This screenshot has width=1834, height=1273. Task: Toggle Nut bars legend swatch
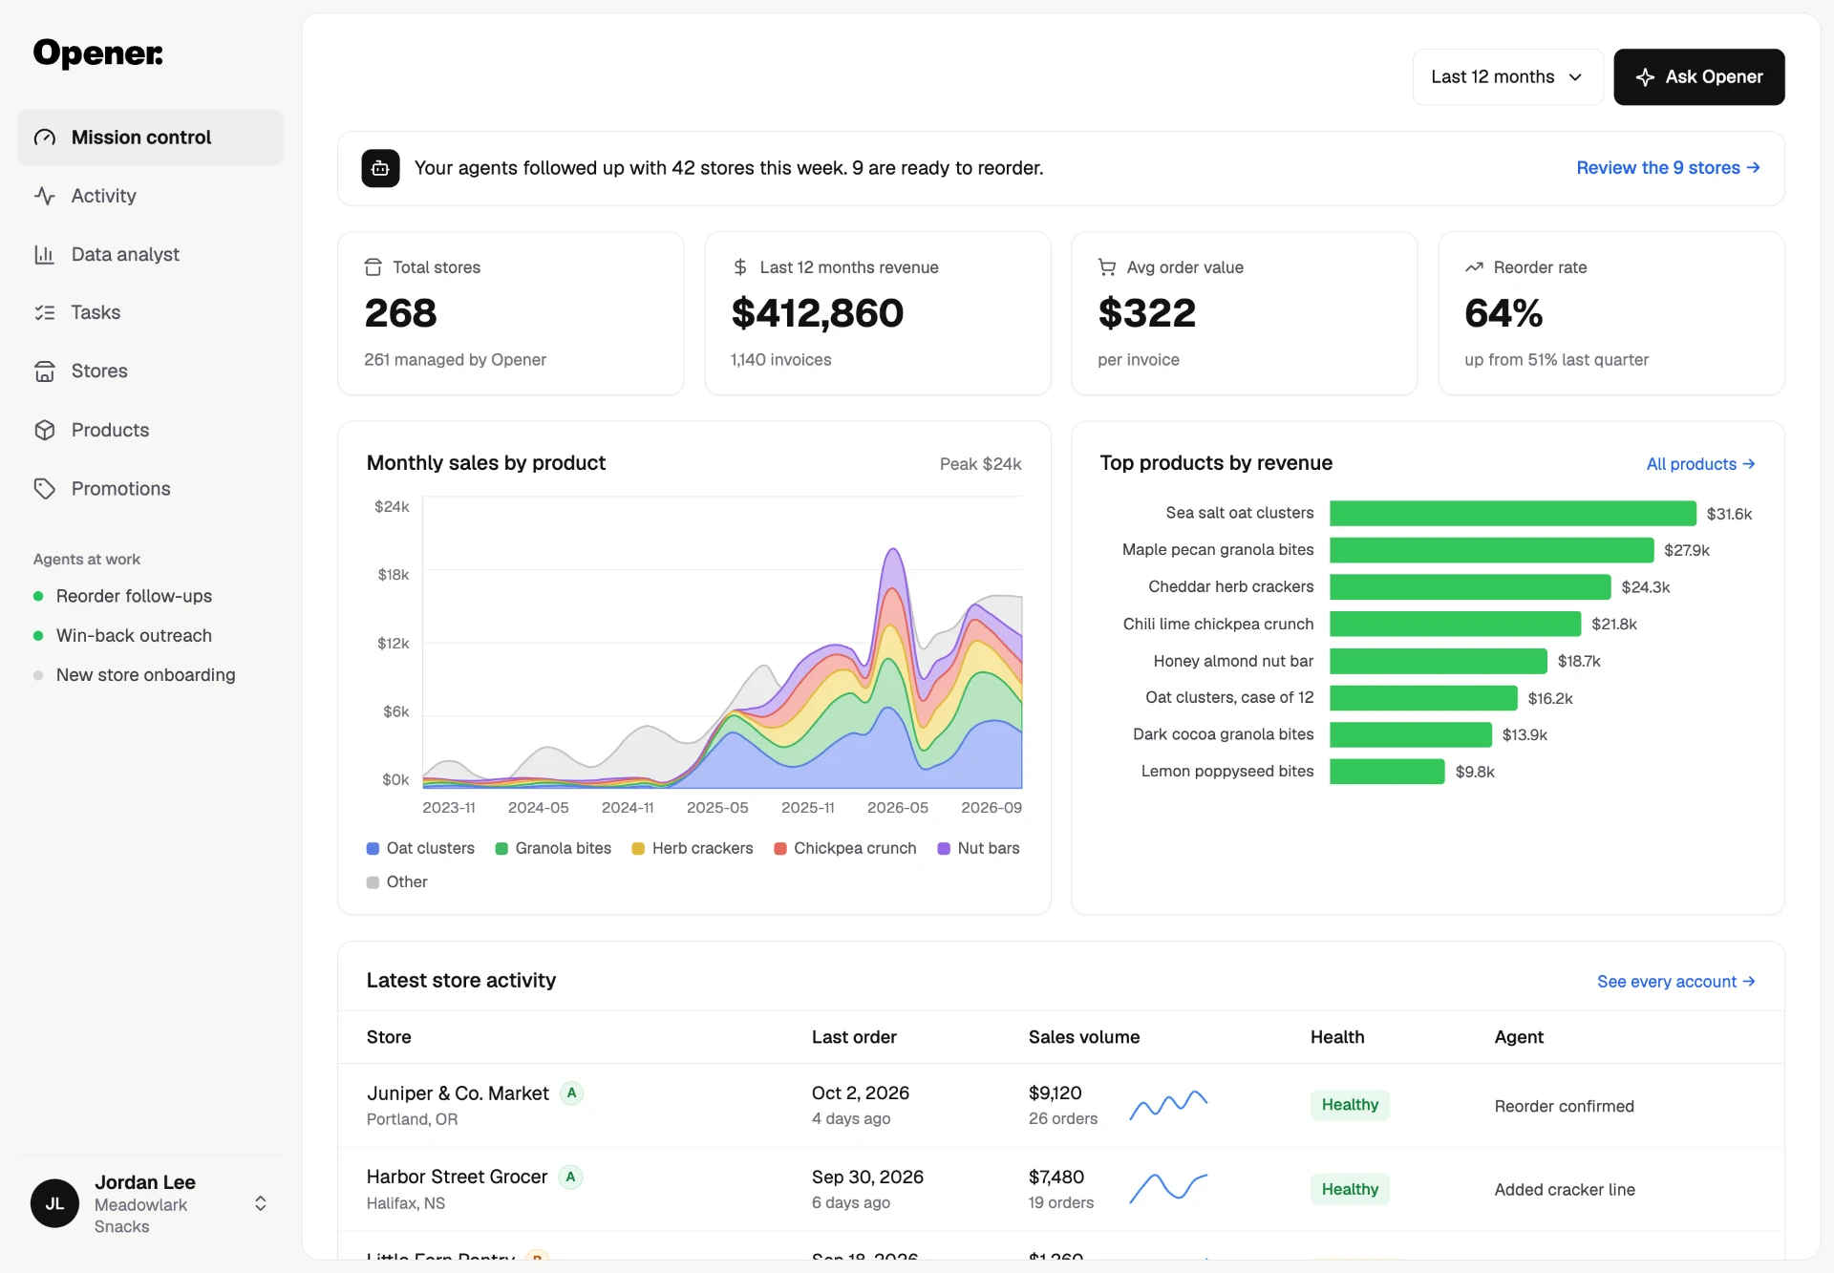point(944,848)
